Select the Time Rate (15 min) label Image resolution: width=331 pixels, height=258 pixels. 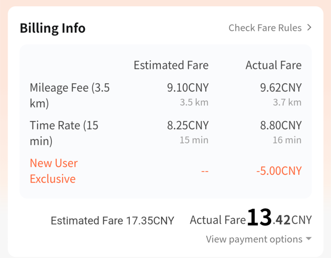(64, 133)
